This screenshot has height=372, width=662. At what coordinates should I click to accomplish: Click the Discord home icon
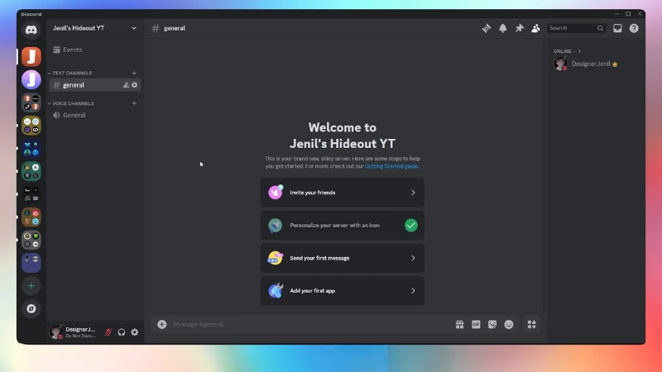pos(31,31)
